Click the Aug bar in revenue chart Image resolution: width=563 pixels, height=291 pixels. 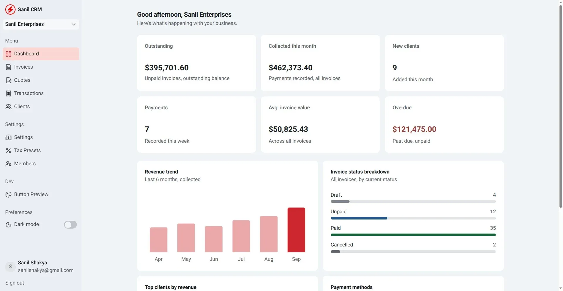pyautogui.click(x=269, y=234)
